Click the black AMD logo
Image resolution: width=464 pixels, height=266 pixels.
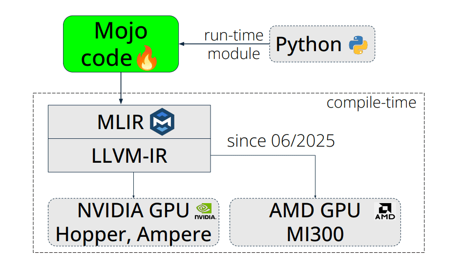tap(385, 210)
